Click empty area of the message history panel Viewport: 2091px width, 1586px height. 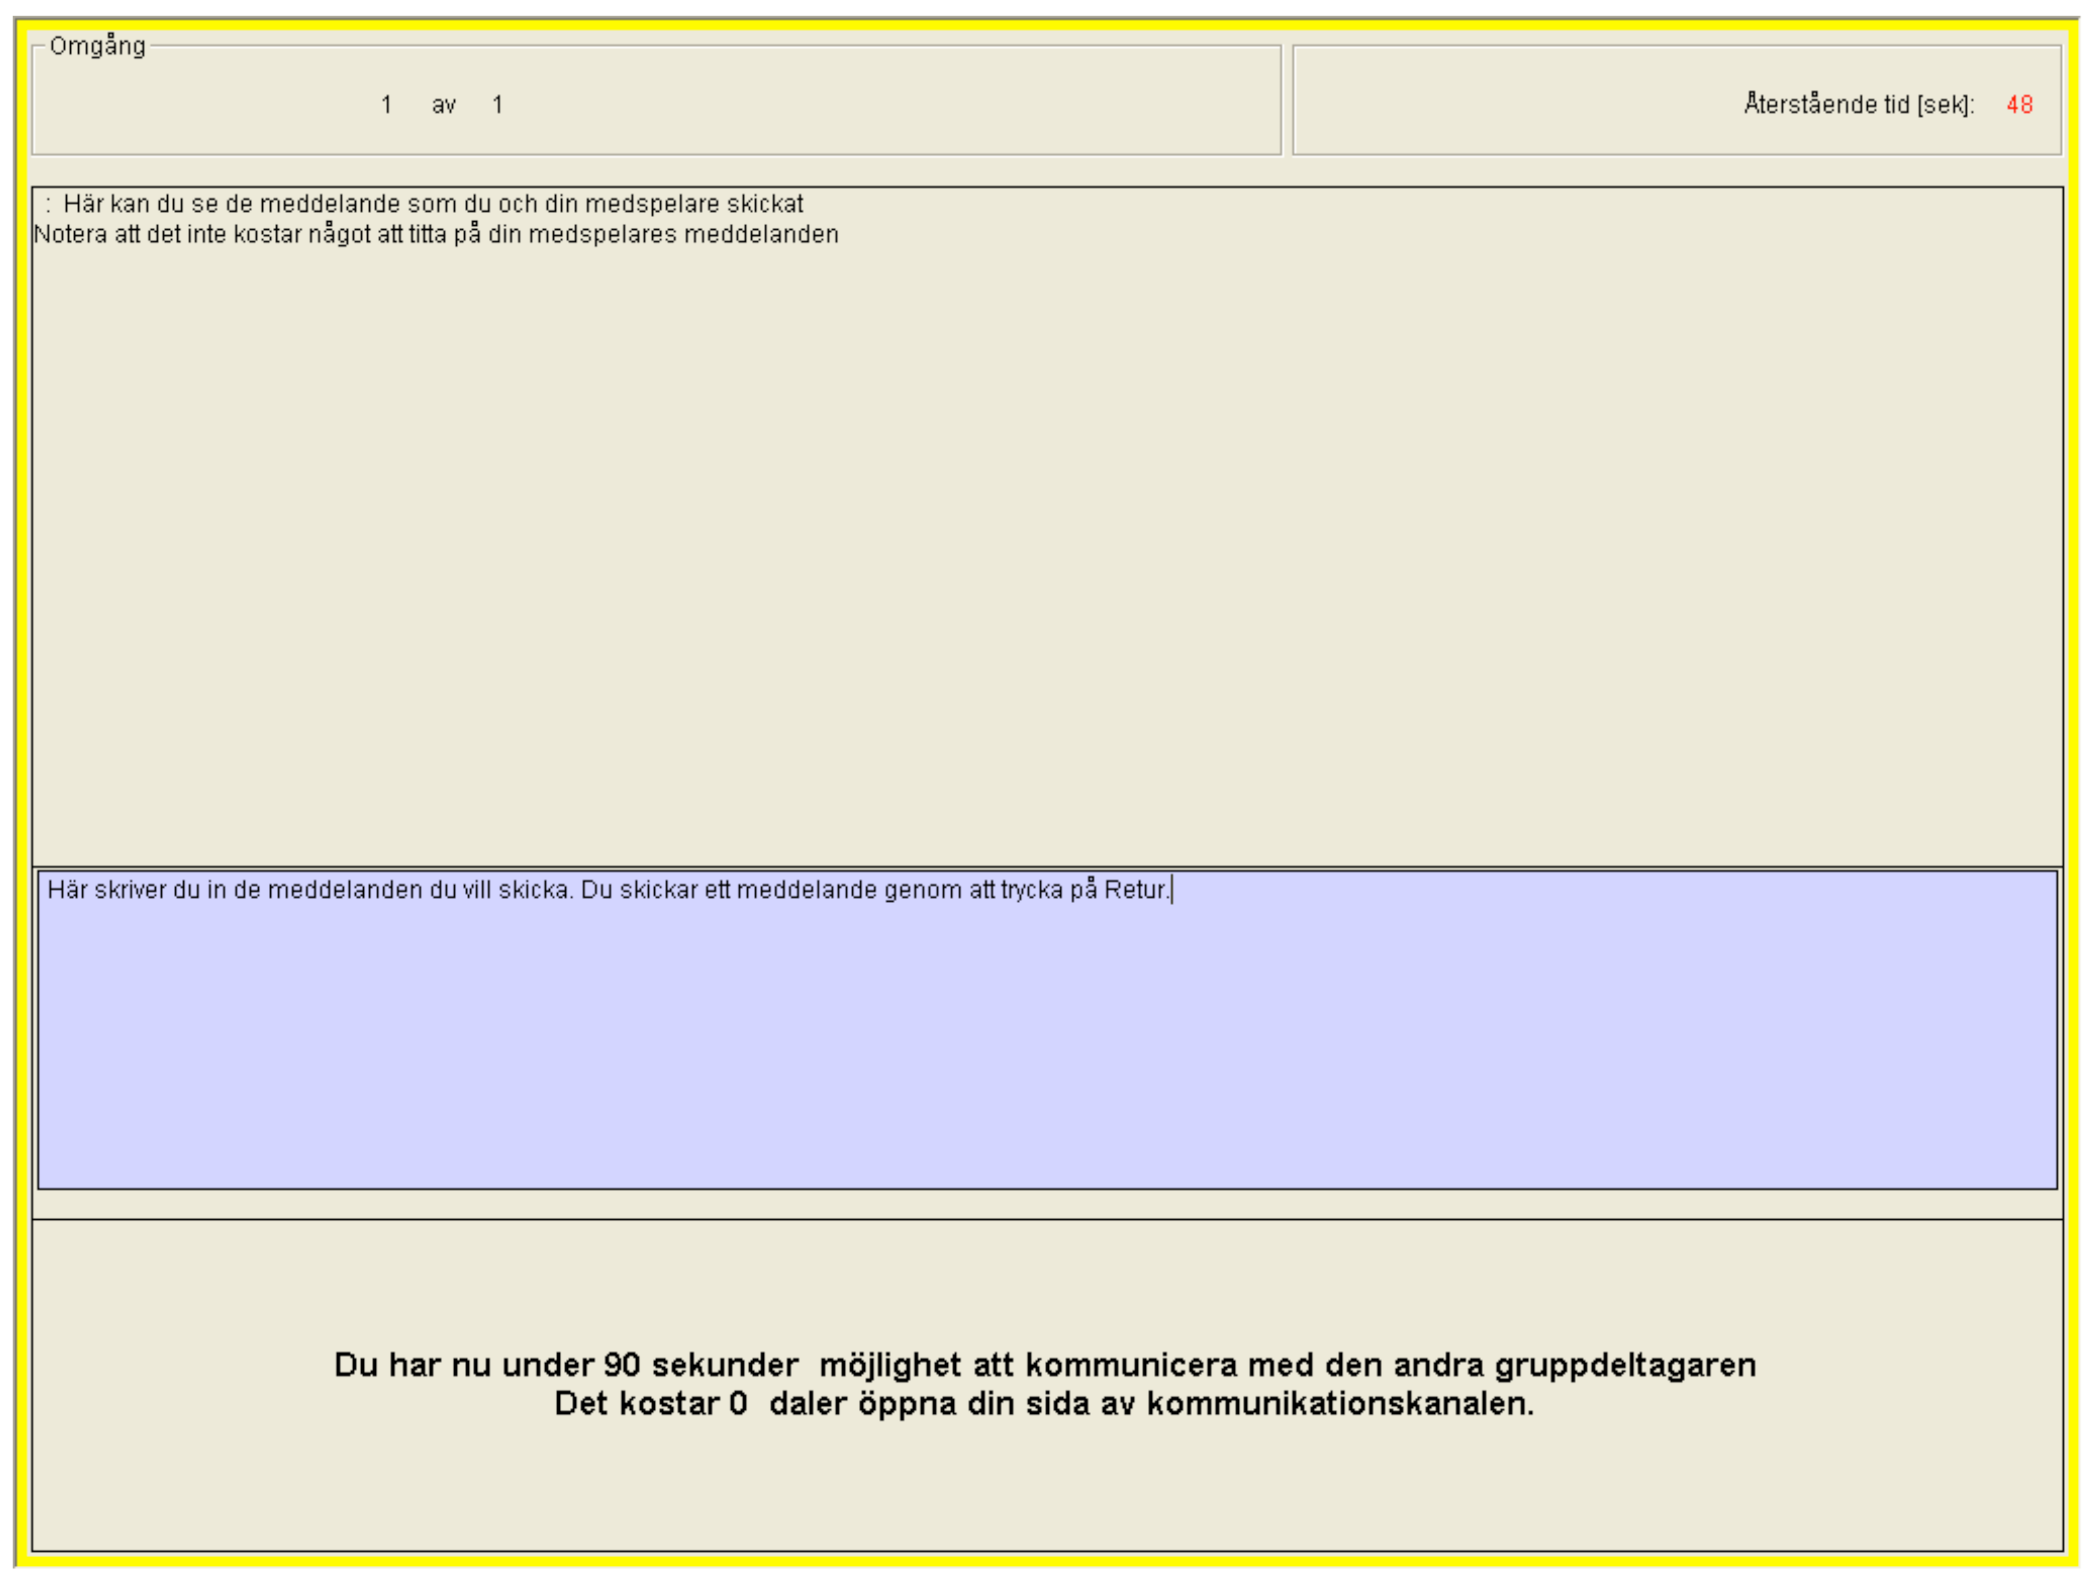(1040, 548)
